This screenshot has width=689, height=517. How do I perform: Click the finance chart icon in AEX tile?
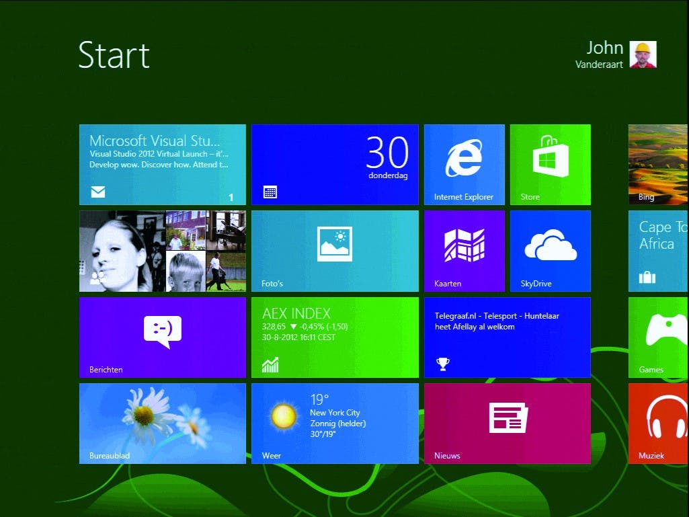pyautogui.click(x=270, y=364)
